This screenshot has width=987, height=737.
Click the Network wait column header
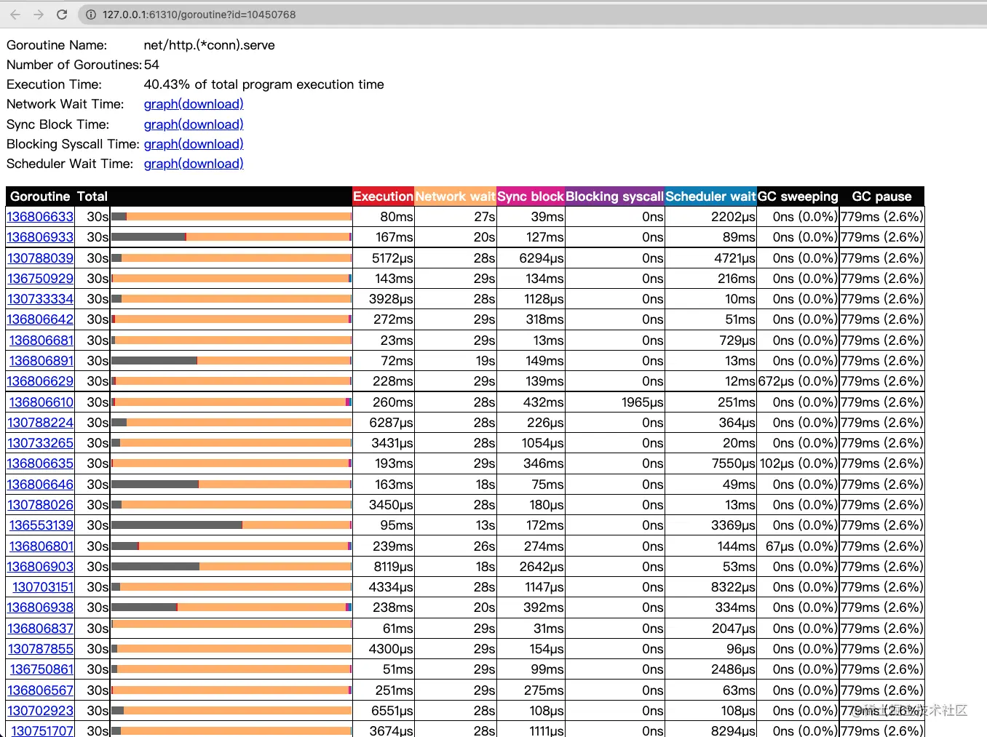point(456,196)
